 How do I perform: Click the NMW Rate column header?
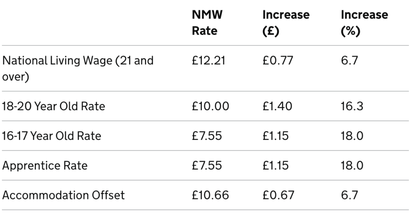(207, 23)
